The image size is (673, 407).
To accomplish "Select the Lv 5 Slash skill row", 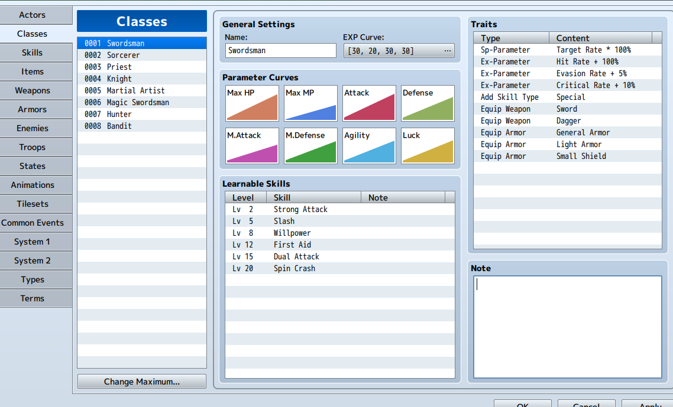I will coord(340,221).
